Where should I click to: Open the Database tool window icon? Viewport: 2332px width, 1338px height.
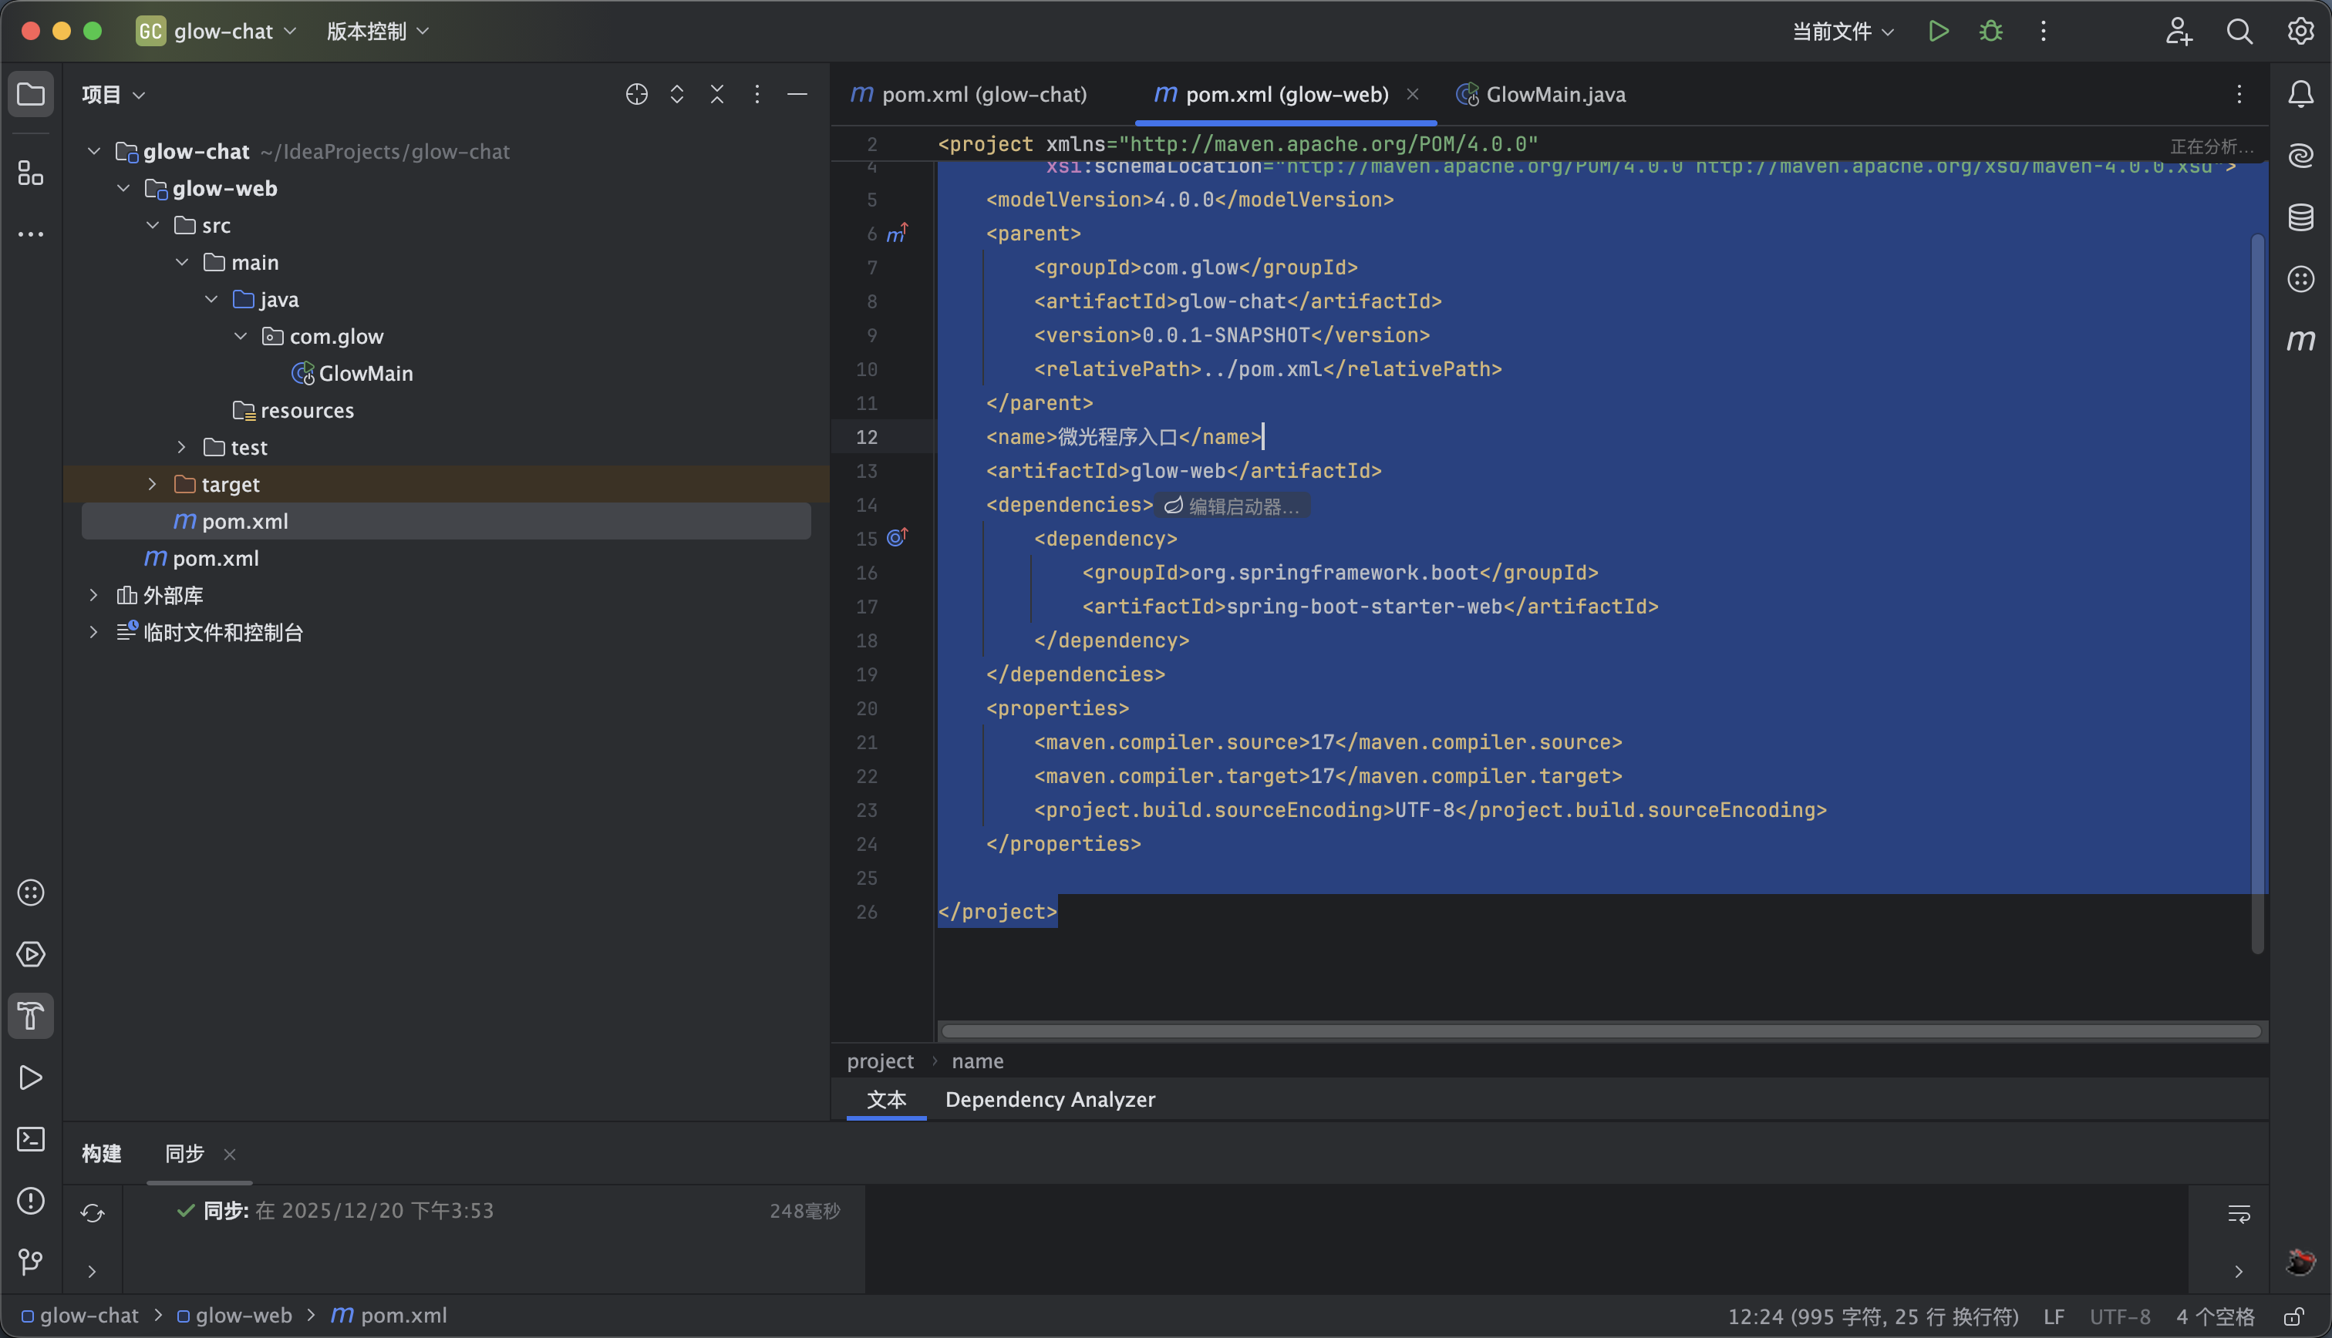2300,218
